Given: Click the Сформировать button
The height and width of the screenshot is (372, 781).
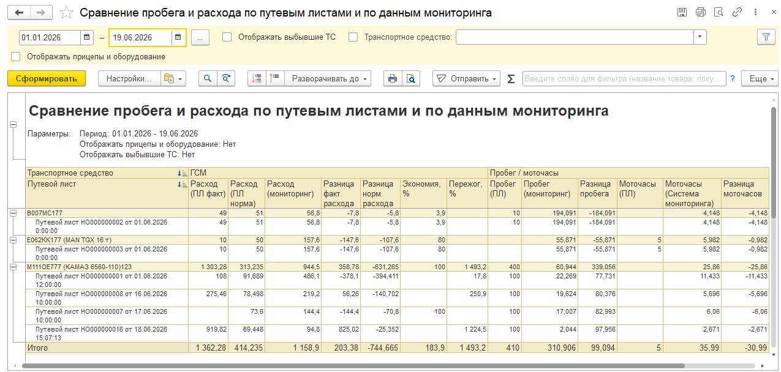Looking at the screenshot, I should [x=47, y=78].
